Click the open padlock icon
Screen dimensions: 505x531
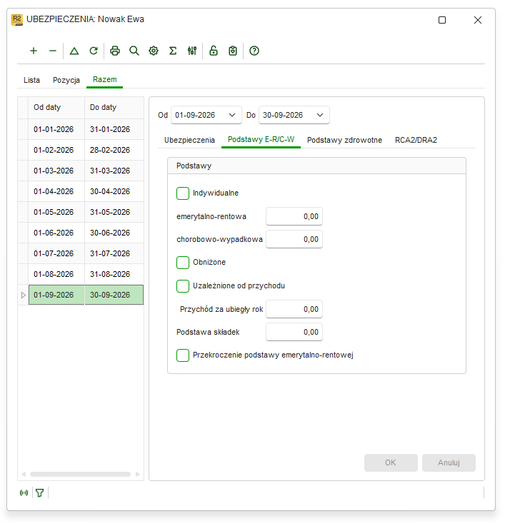(214, 51)
